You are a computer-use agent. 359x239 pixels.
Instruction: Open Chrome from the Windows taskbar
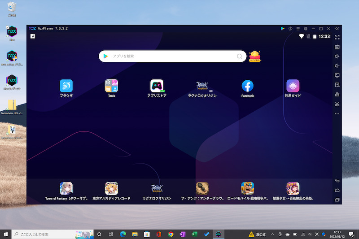(171, 234)
